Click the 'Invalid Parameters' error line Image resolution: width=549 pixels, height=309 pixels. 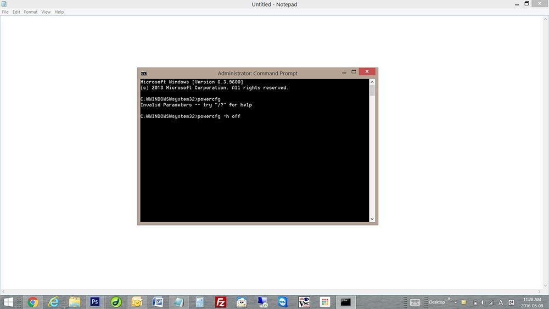coord(196,105)
